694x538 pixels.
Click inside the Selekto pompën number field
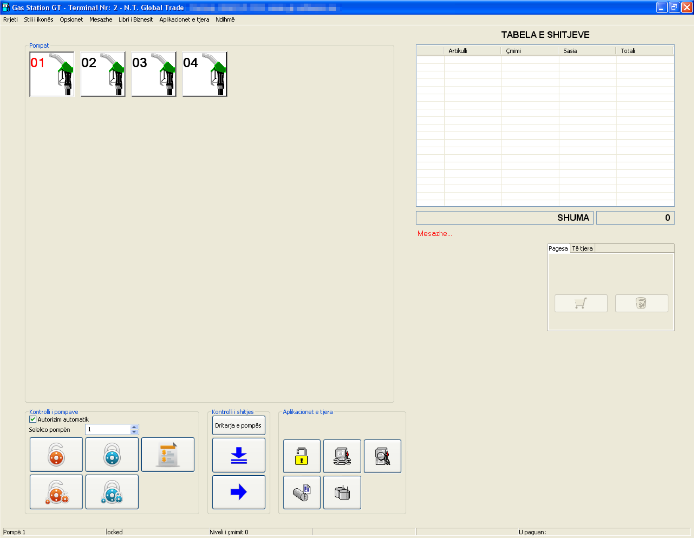pyautogui.click(x=108, y=429)
